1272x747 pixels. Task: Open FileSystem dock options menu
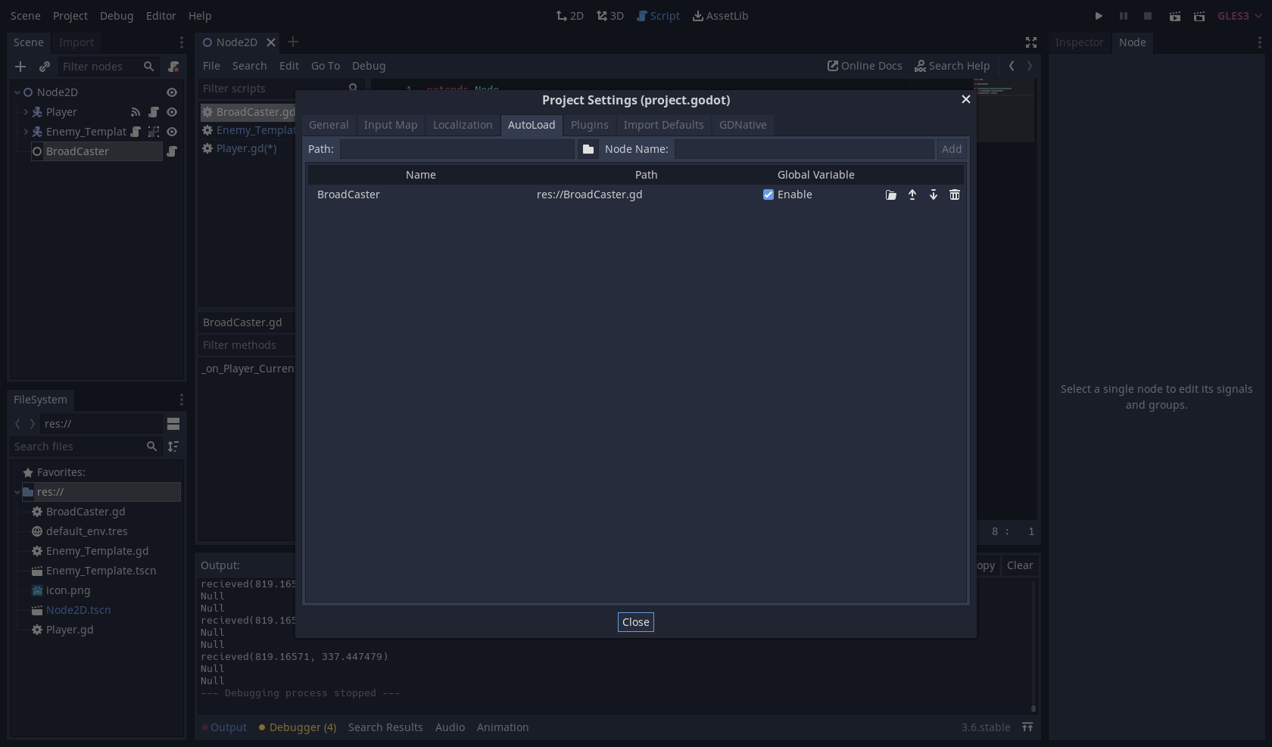pyautogui.click(x=181, y=400)
